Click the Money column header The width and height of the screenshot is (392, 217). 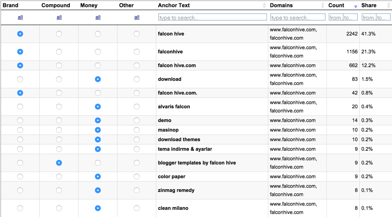coord(89,5)
